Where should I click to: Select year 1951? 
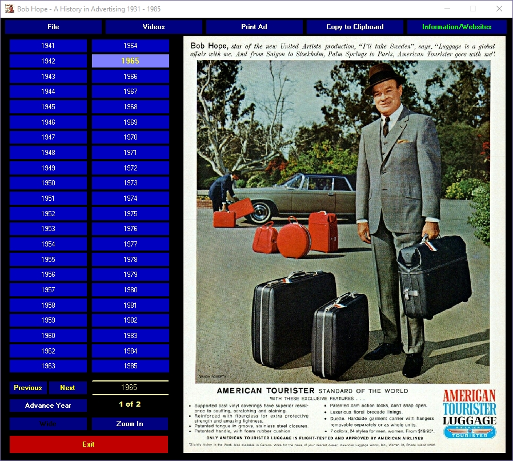click(x=48, y=198)
